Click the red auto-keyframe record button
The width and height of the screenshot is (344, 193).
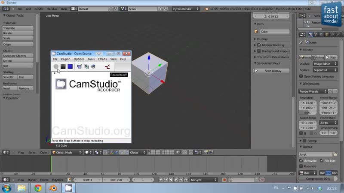(x=224, y=180)
